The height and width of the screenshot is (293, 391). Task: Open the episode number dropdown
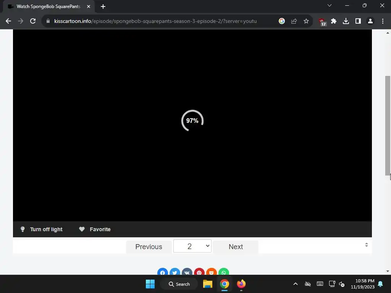(192, 246)
